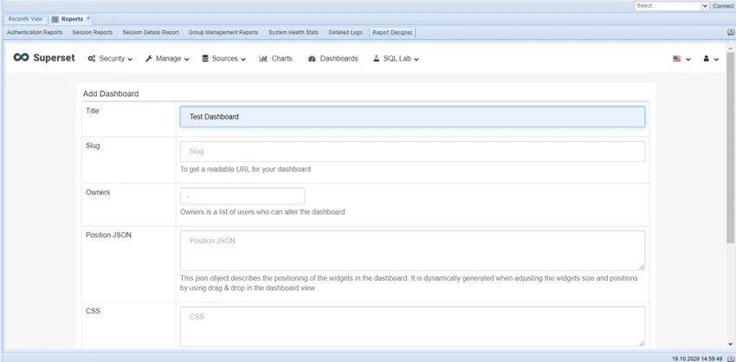Click the Reports tab icon
736x362 pixels.
coord(55,19)
